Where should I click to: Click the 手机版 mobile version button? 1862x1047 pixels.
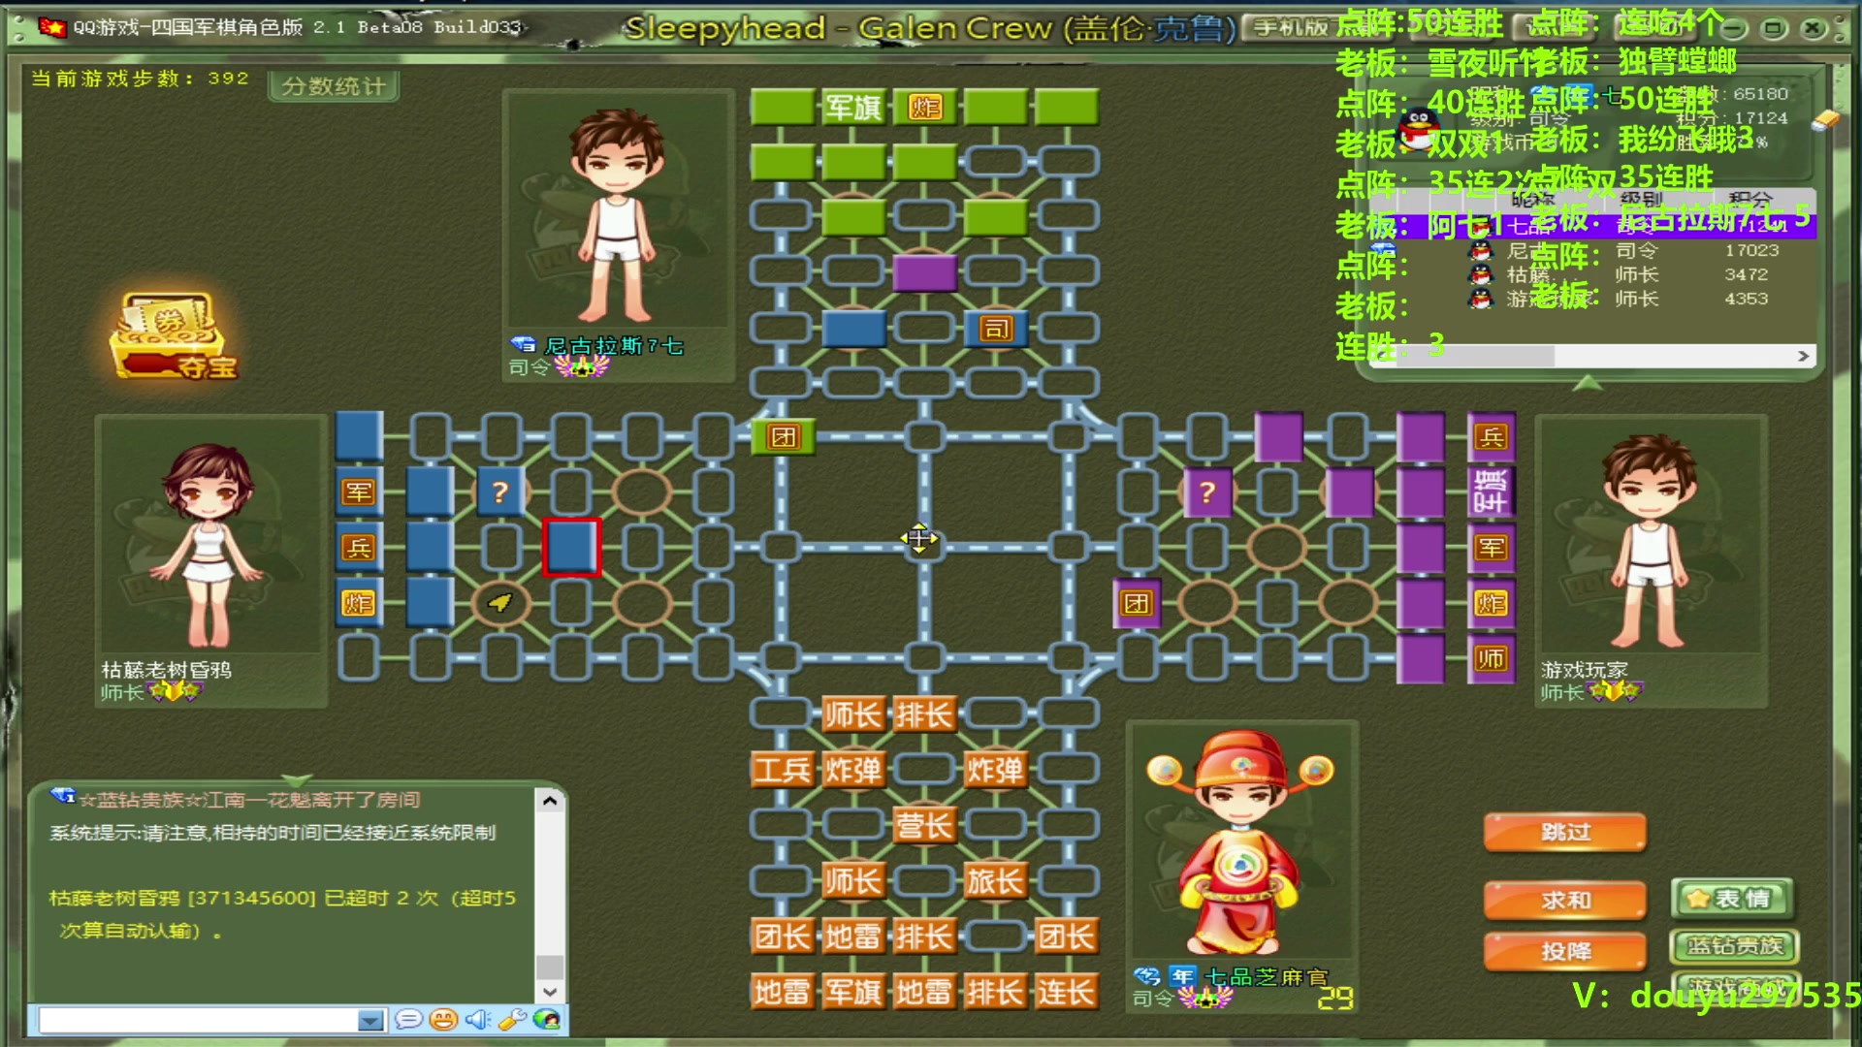point(1289,27)
